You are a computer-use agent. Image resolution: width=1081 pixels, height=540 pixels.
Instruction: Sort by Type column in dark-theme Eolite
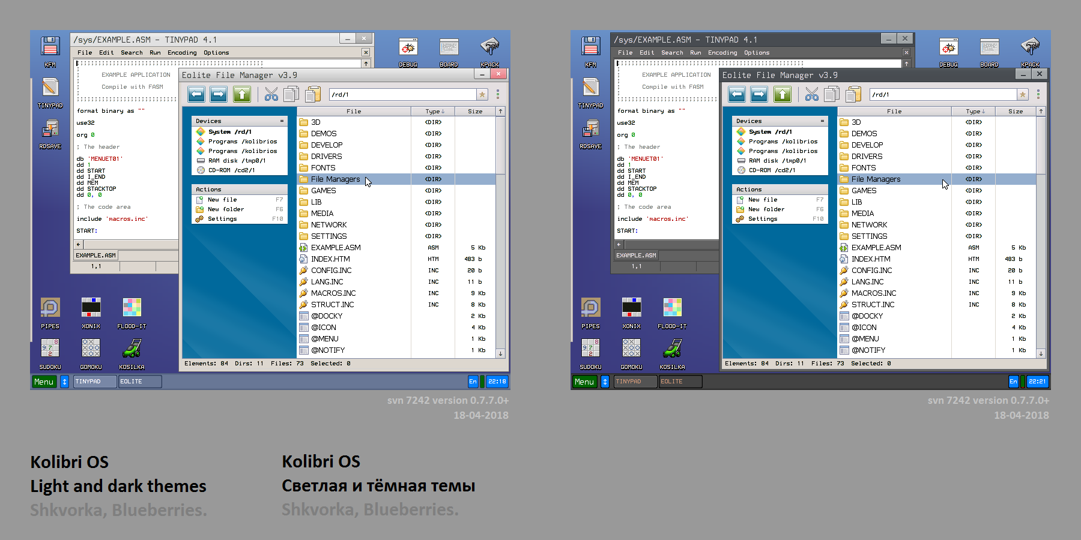click(x=974, y=112)
